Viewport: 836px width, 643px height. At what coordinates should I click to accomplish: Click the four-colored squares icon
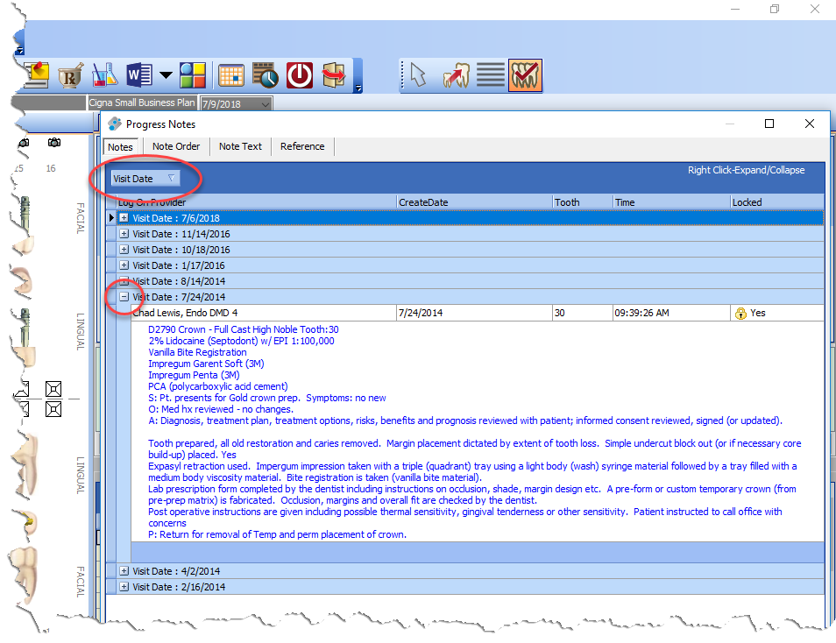coord(193,75)
